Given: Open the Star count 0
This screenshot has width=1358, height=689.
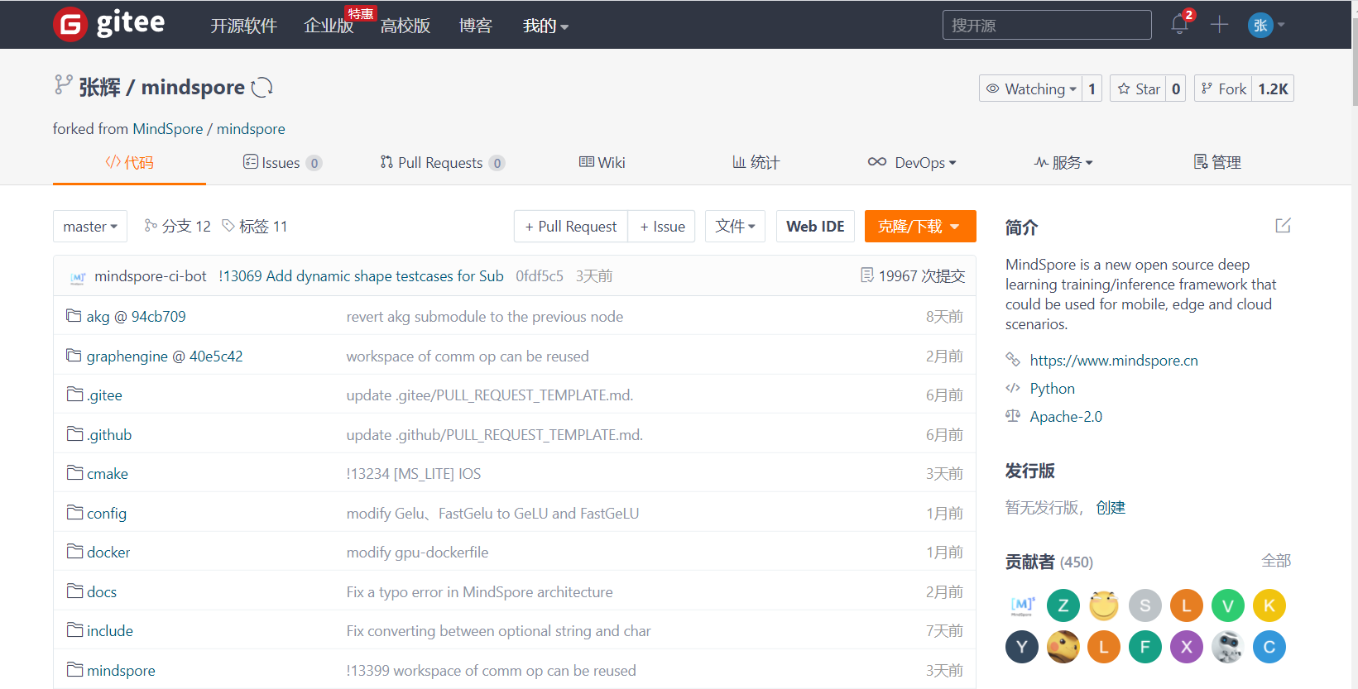Looking at the screenshot, I should pos(1176,89).
